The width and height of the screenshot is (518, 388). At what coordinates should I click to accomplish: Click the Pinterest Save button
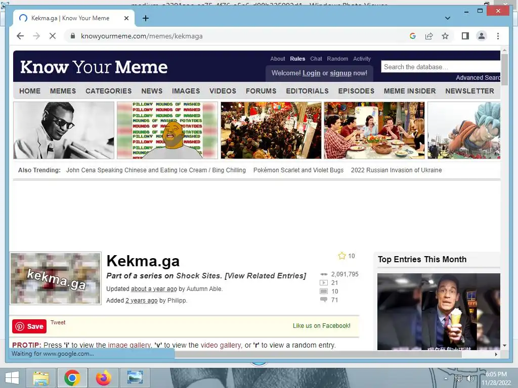pyautogui.click(x=29, y=326)
